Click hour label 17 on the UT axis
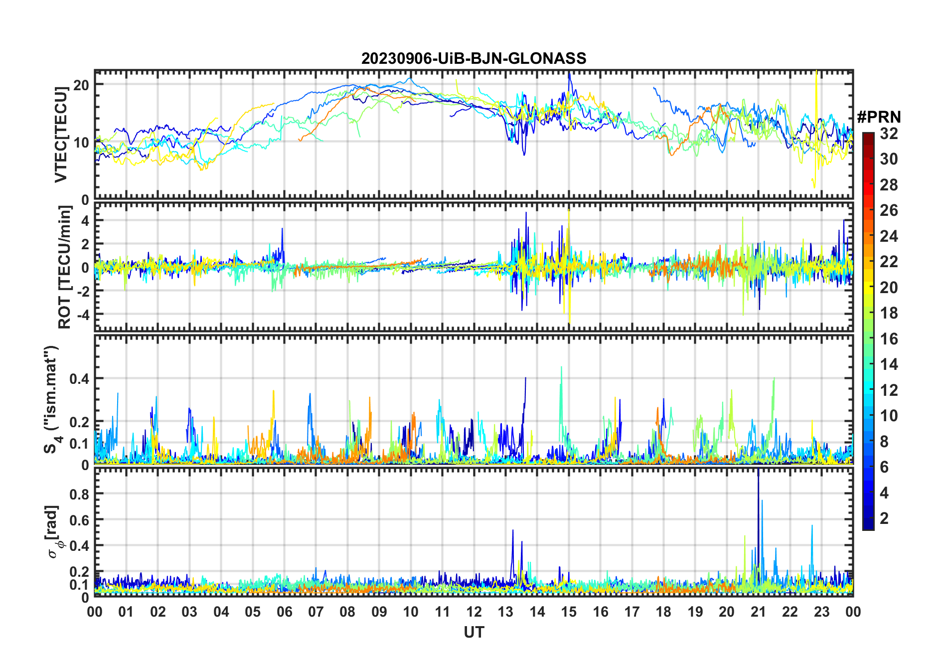948x663 pixels. (632, 612)
